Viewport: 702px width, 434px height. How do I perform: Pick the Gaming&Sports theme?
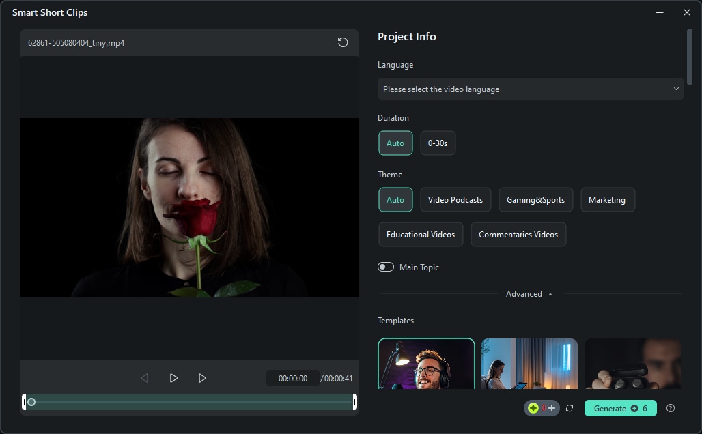click(535, 199)
